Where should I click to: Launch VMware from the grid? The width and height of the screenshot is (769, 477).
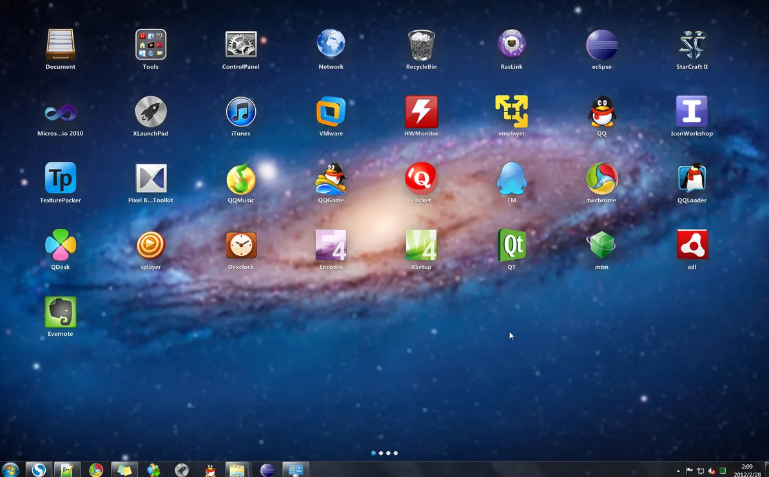[331, 112]
